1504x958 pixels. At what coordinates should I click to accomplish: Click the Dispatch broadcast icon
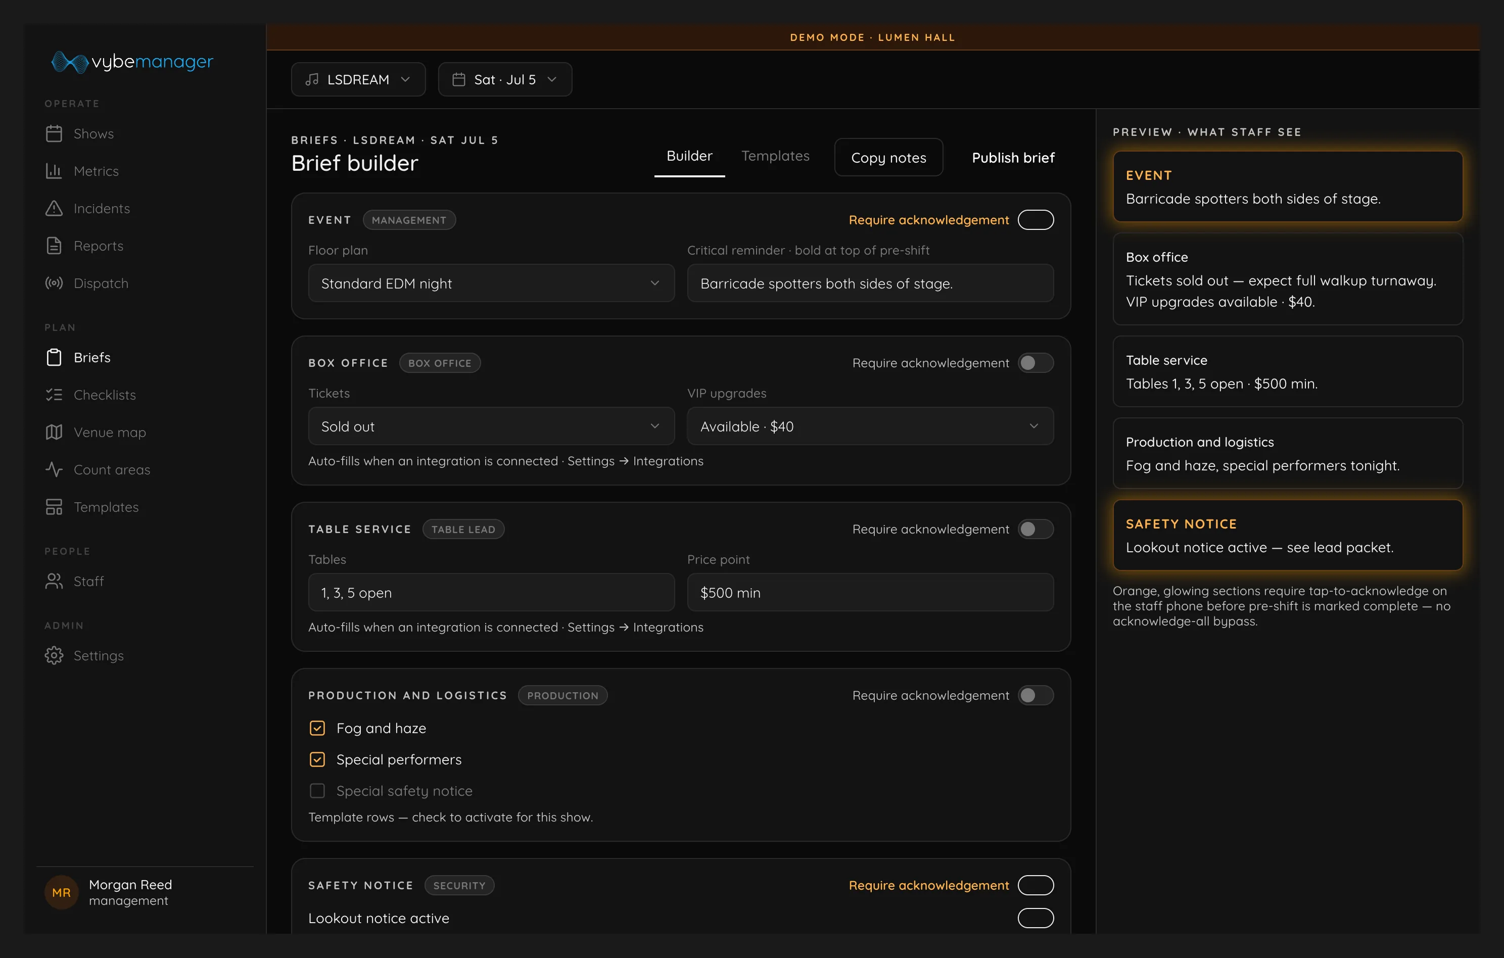(x=55, y=283)
